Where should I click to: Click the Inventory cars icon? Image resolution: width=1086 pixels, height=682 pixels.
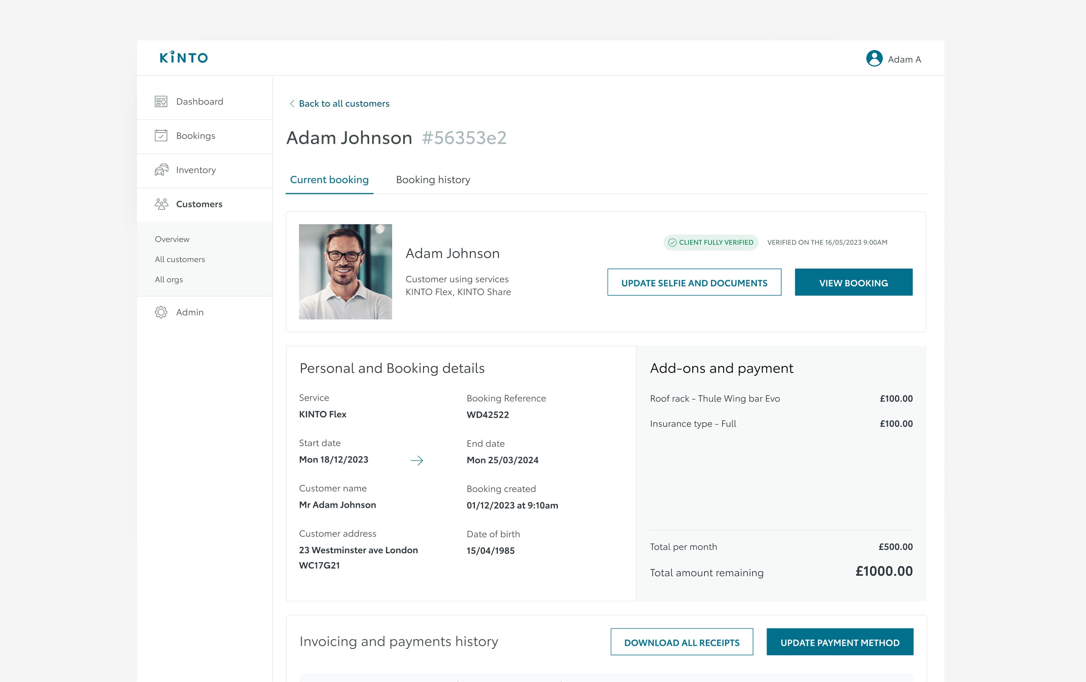[x=161, y=170]
